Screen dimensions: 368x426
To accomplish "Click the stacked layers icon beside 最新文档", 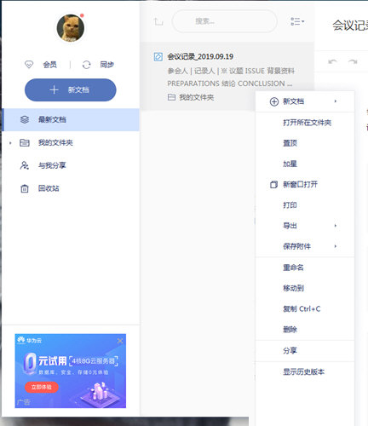I will 25,119.
